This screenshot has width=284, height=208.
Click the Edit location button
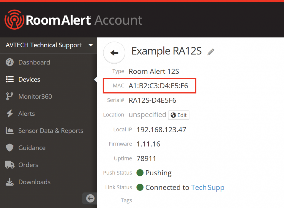coord(179,115)
